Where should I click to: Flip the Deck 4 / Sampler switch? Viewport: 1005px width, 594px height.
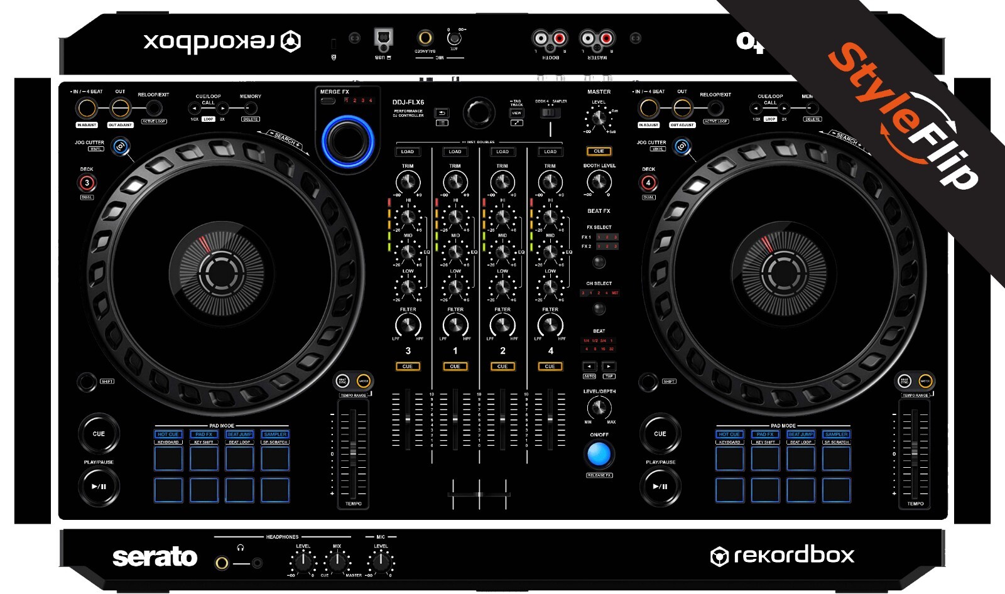(551, 113)
